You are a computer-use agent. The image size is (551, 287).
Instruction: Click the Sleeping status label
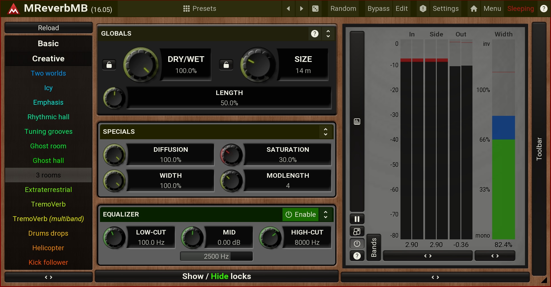520,9
